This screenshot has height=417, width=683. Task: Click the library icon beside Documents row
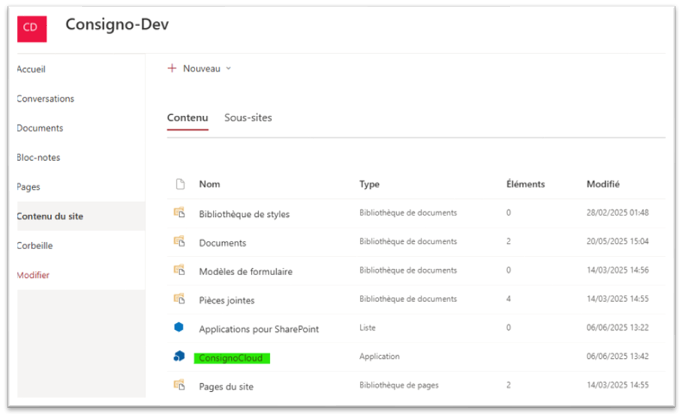[x=179, y=241]
